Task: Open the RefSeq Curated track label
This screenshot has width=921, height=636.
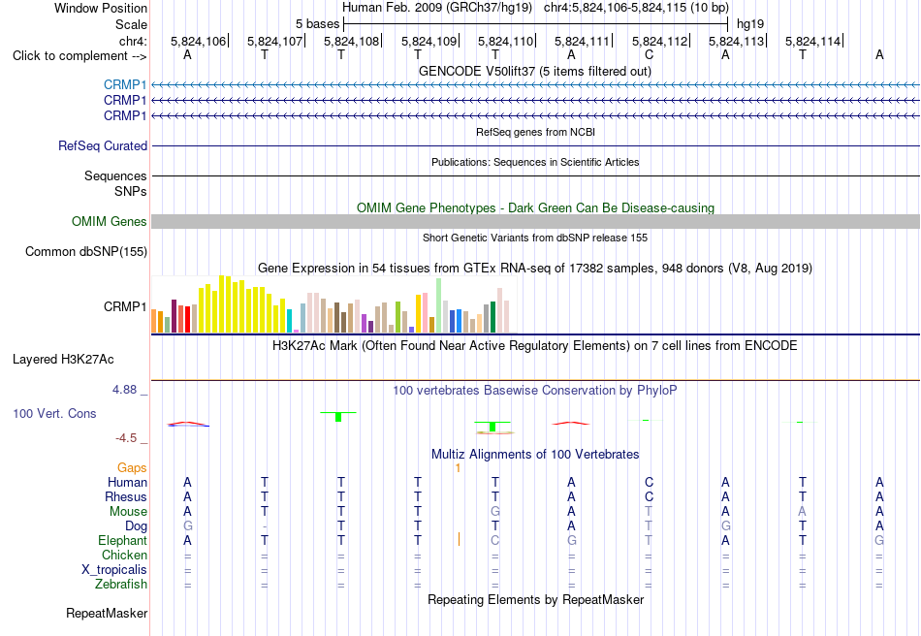Action: [x=103, y=145]
